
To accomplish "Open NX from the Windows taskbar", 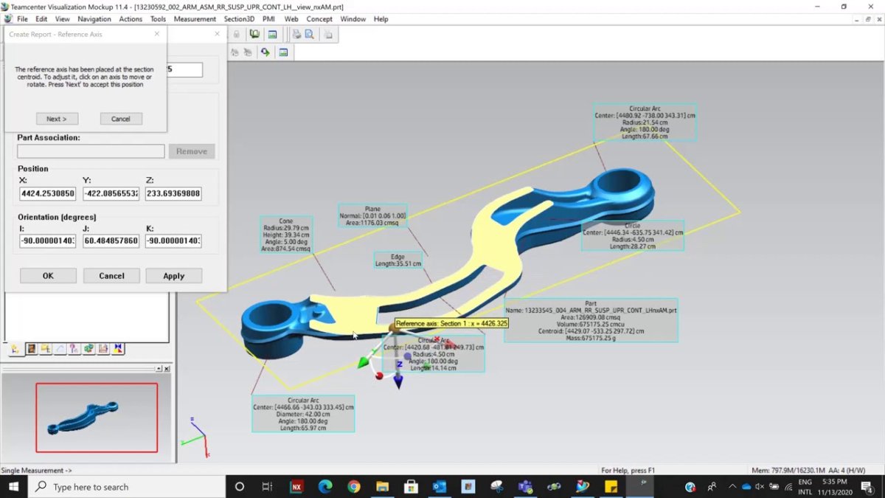I will 295,487.
